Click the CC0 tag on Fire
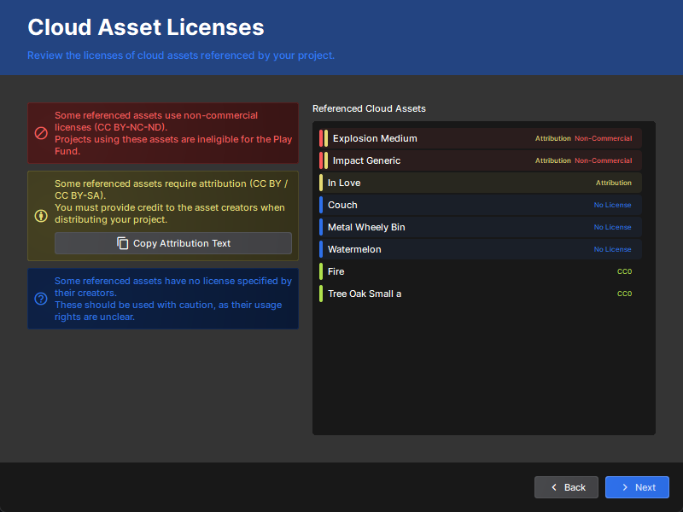This screenshot has height=512, width=683. tap(624, 271)
